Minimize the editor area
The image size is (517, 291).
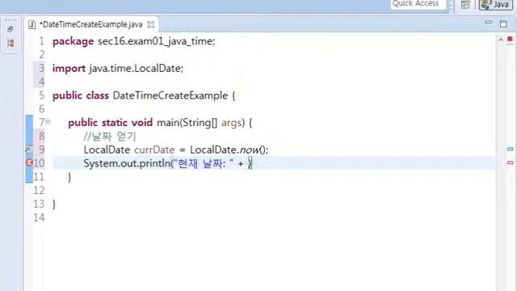(x=488, y=23)
